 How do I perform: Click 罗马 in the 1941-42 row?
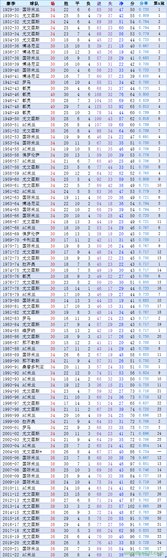27,82
